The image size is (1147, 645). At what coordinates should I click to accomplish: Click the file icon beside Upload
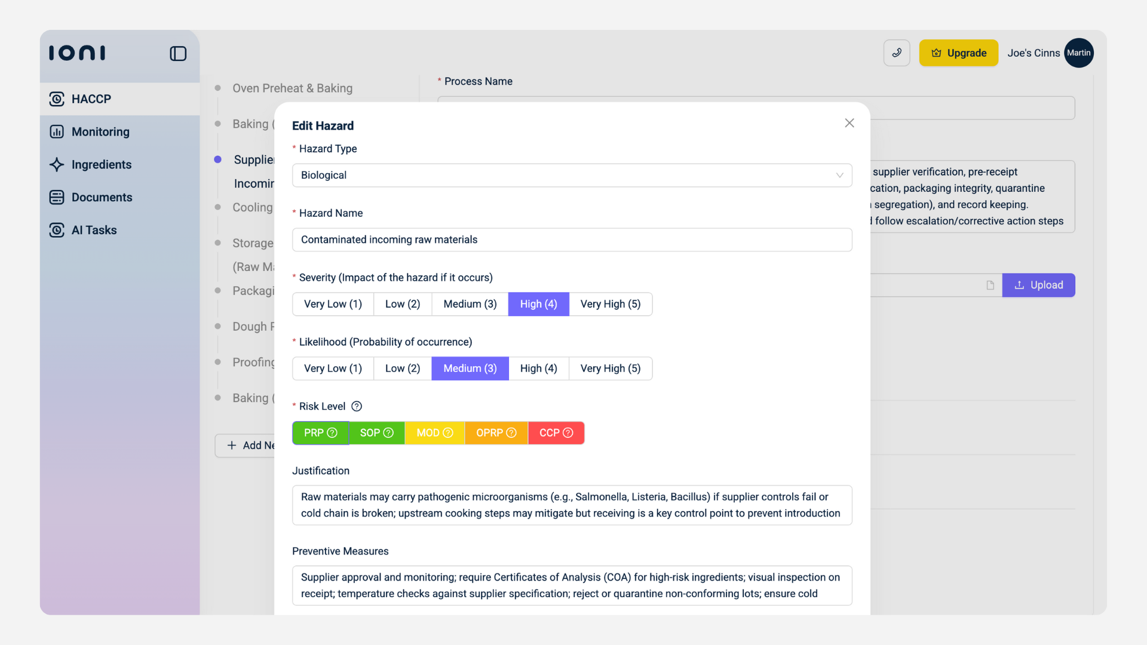pyautogui.click(x=990, y=285)
